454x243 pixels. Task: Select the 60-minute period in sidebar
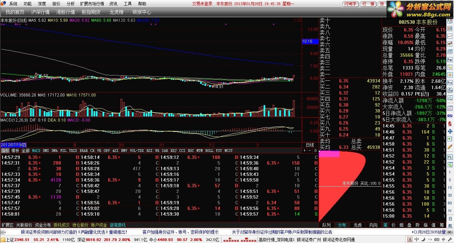[450, 203]
